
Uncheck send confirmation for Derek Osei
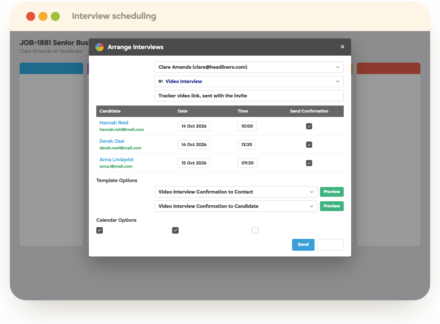tap(309, 145)
